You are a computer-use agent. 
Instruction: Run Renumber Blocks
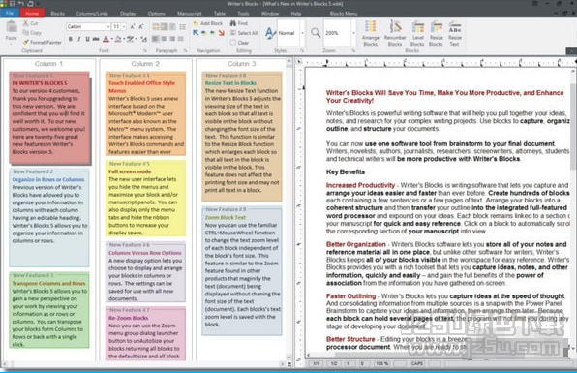click(395, 33)
